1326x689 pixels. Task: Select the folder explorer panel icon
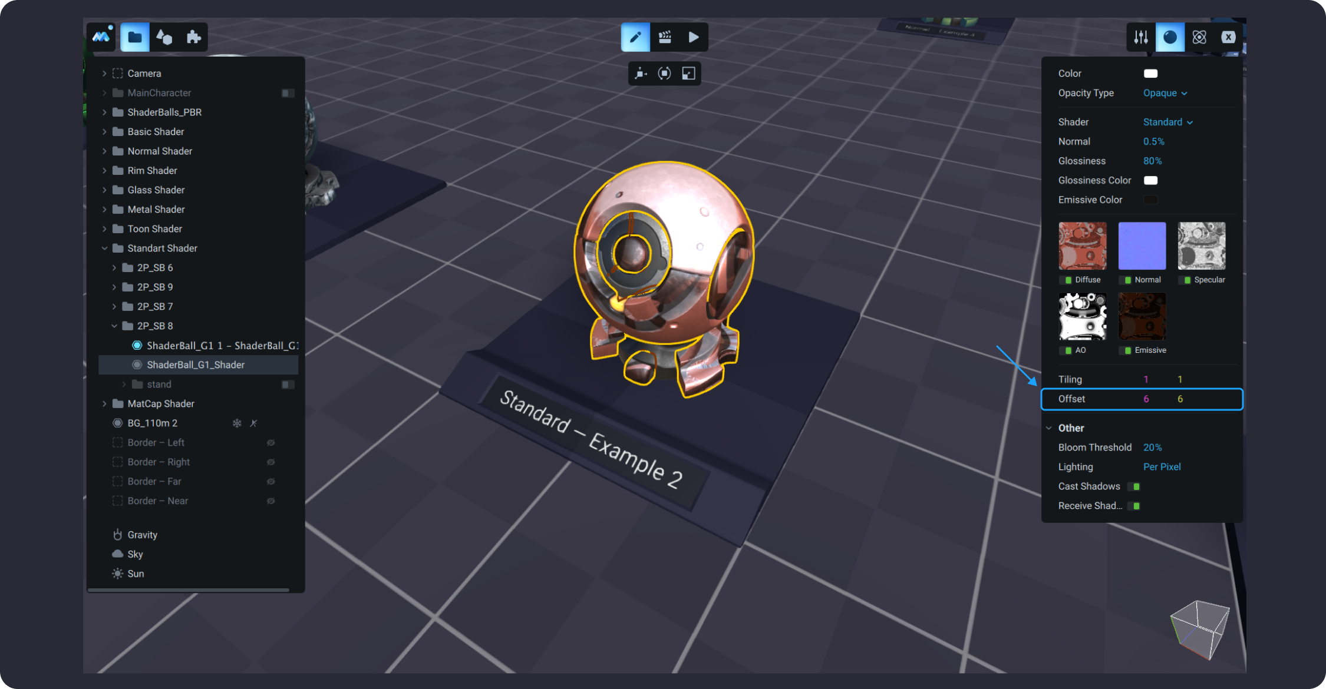(x=135, y=37)
